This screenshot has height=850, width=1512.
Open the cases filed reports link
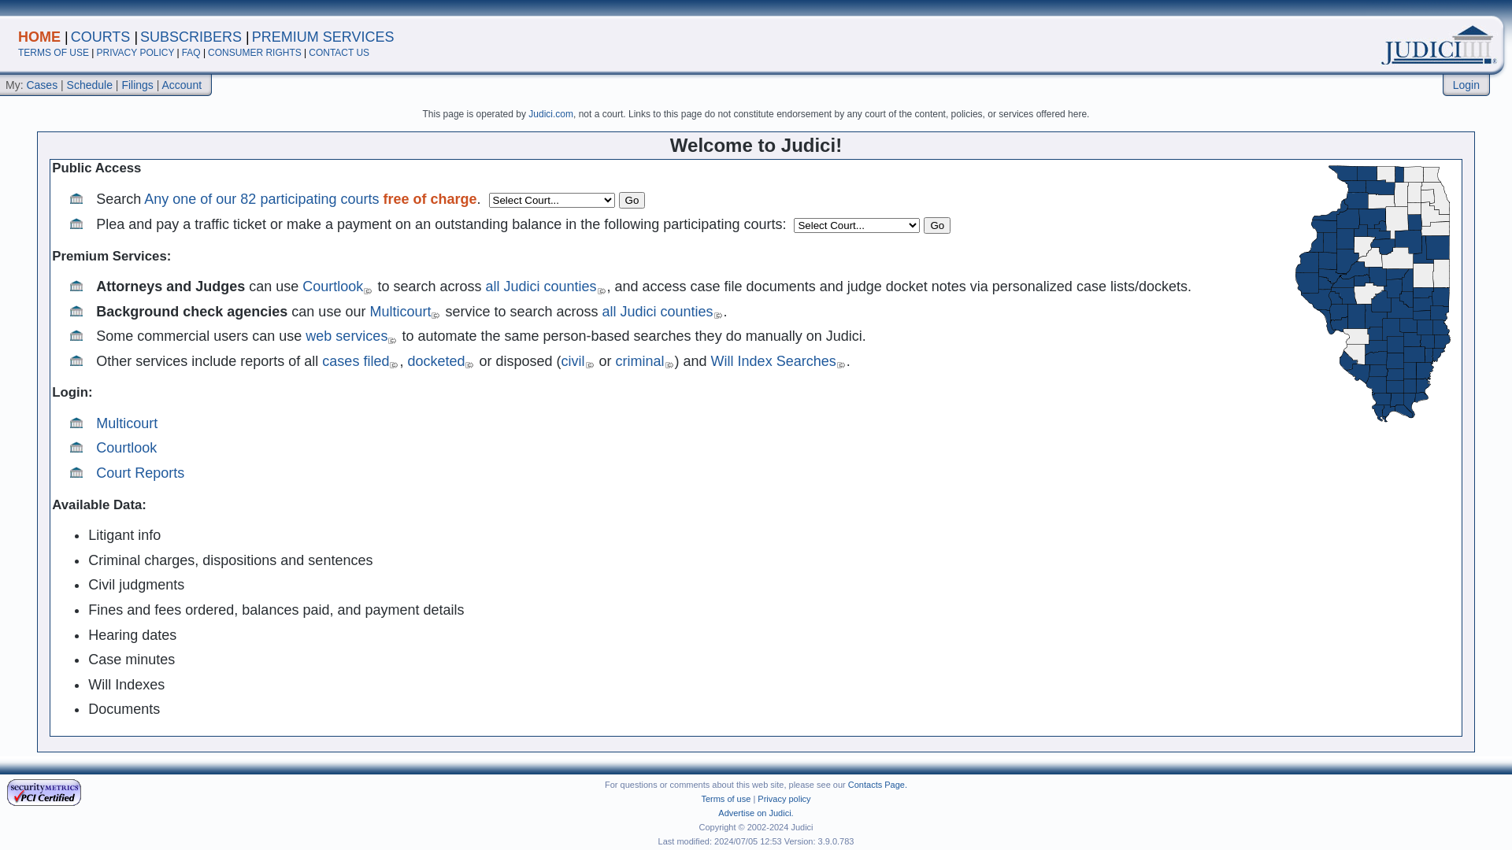tap(356, 361)
